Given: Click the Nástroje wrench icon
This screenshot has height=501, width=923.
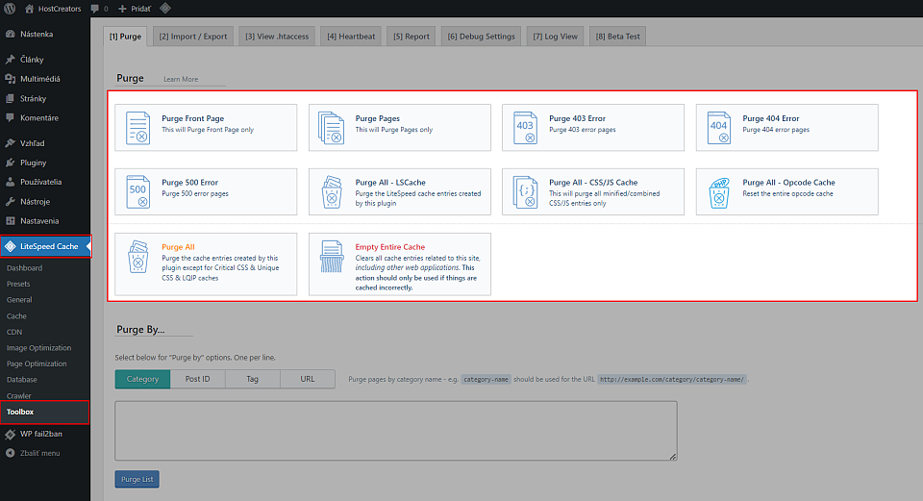Looking at the screenshot, I should coord(10,201).
